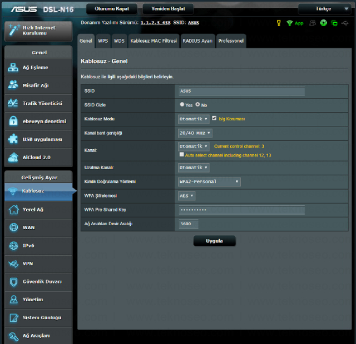The image size is (356, 344).
Task: Click the guest users status icon
Action: click(313, 23)
